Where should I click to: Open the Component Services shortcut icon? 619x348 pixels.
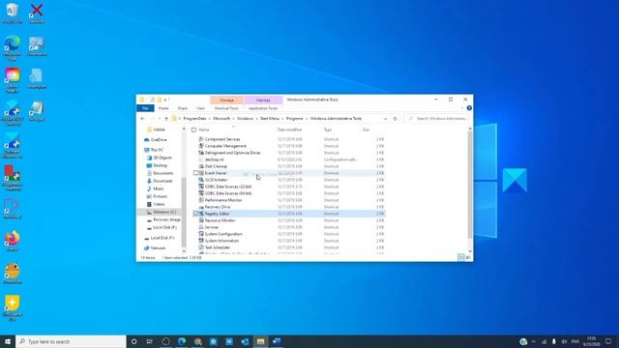click(201, 139)
